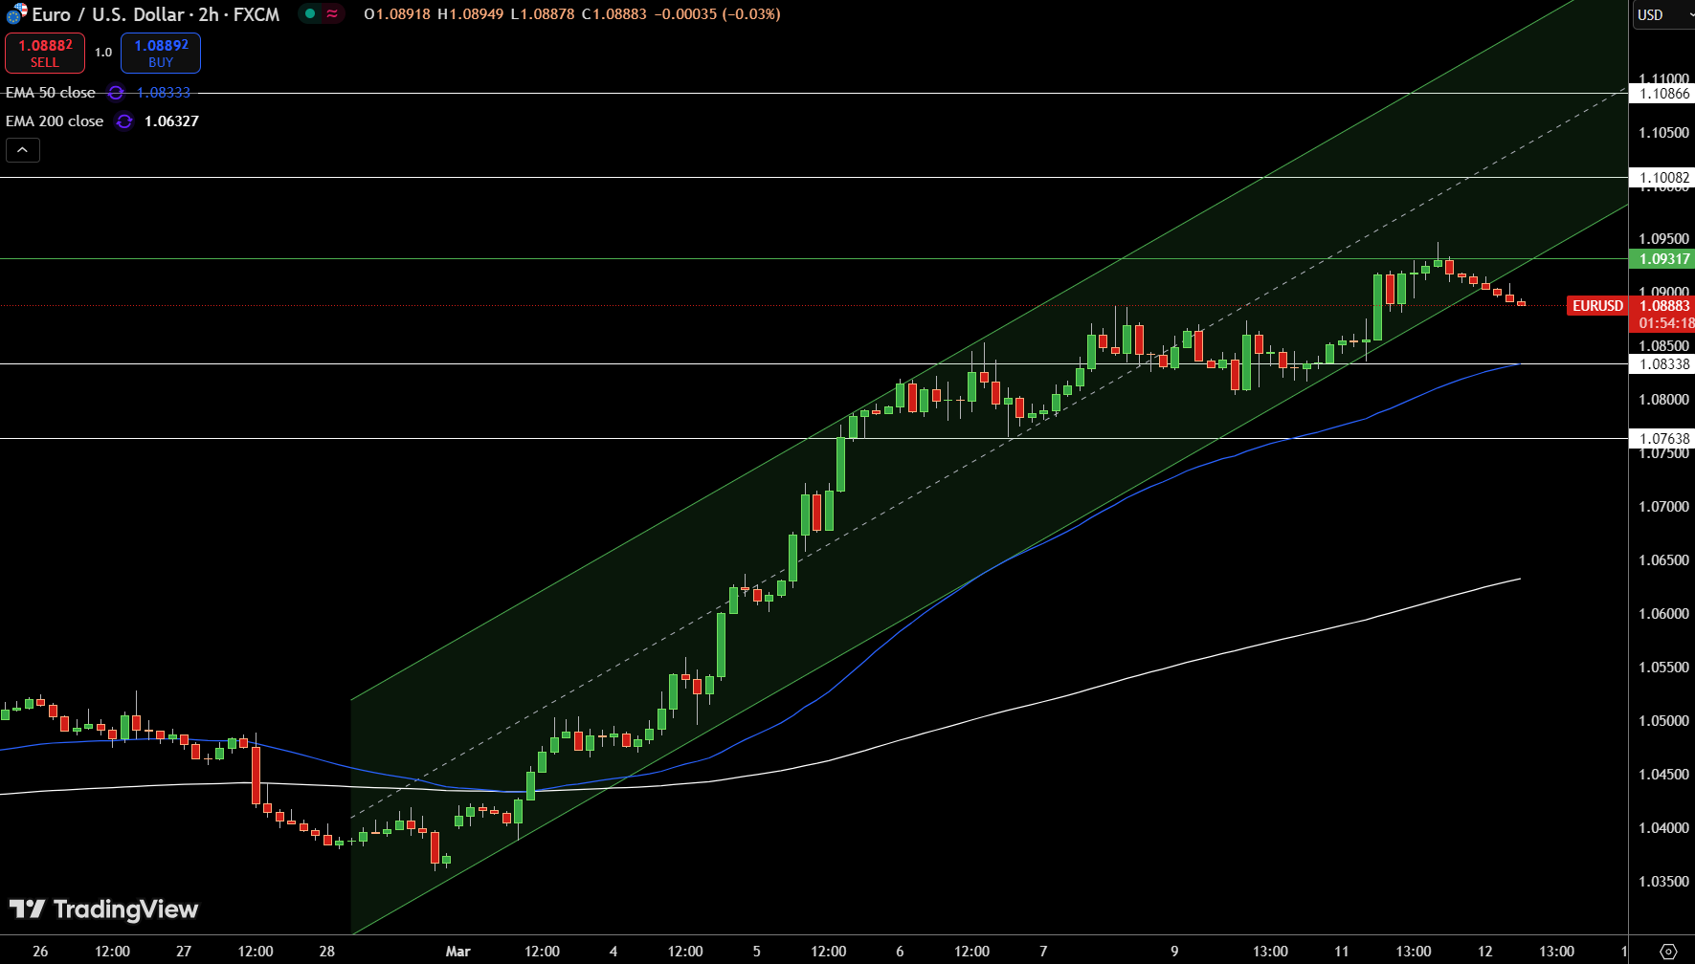Select the EMA 50 close indicator label

coord(51,93)
